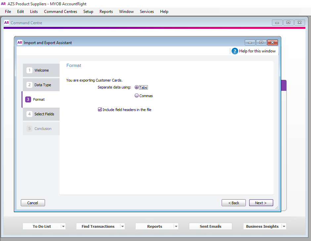The image size is (311, 241).
Task: Open the Setup menu
Action: pos(88,12)
